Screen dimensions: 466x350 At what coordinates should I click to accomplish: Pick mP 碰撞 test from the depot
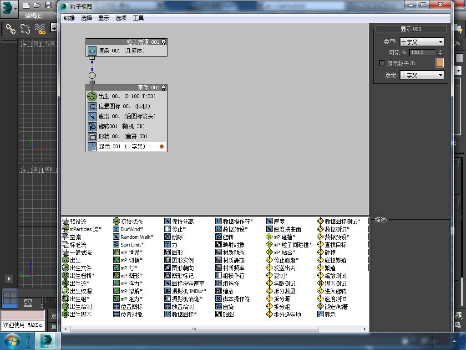click(x=281, y=237)
